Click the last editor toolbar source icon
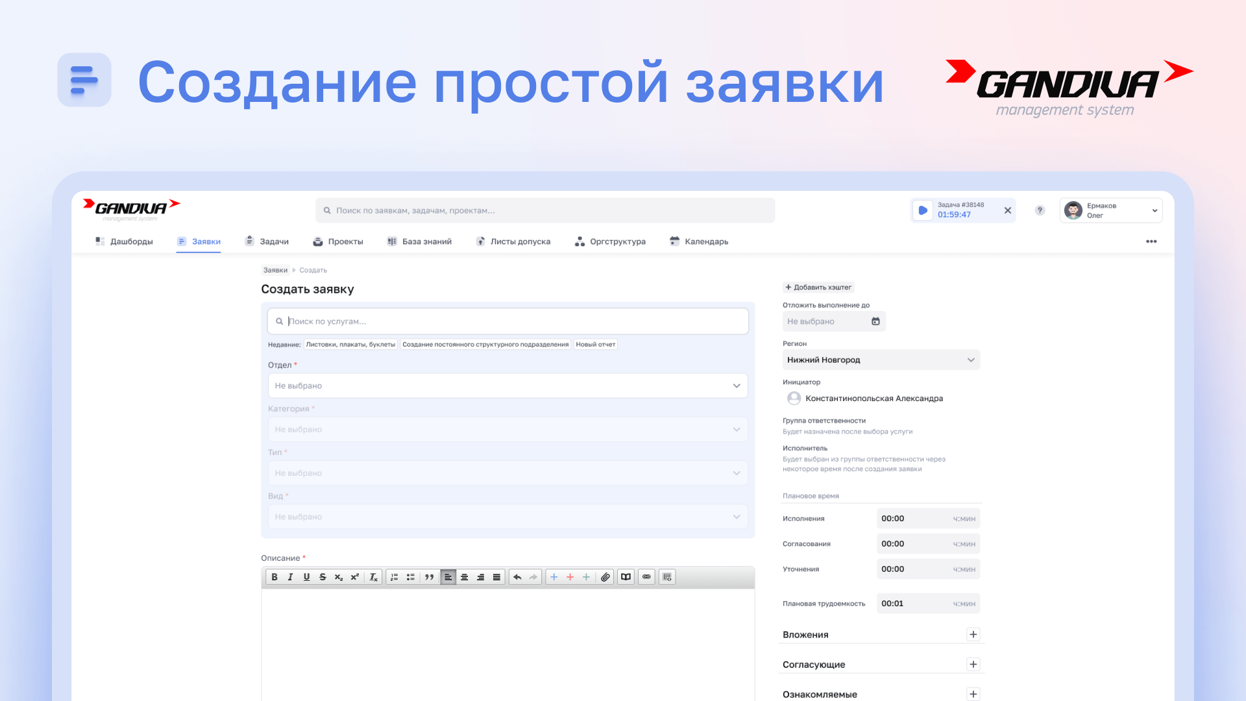The width and height of the screenshot is (1246, 701). [667, 577]
